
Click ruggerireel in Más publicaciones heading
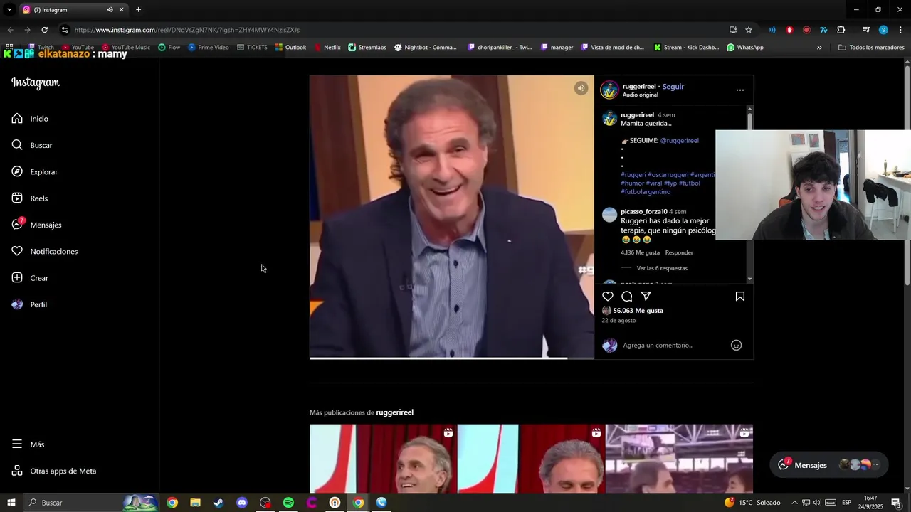(x=394, y=412)
